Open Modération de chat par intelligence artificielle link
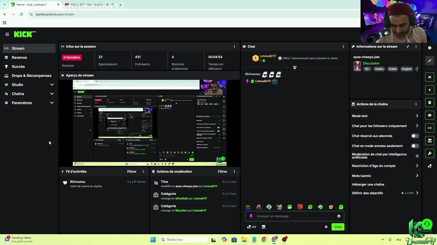Viewport: 437px width, 245px height. point(385,156)
